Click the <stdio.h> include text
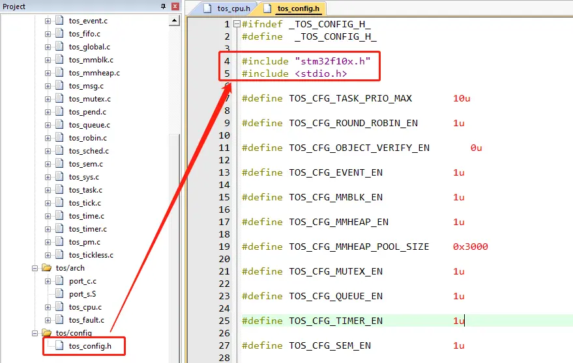Viewport: 573px width, 363px height. [321, 74]
